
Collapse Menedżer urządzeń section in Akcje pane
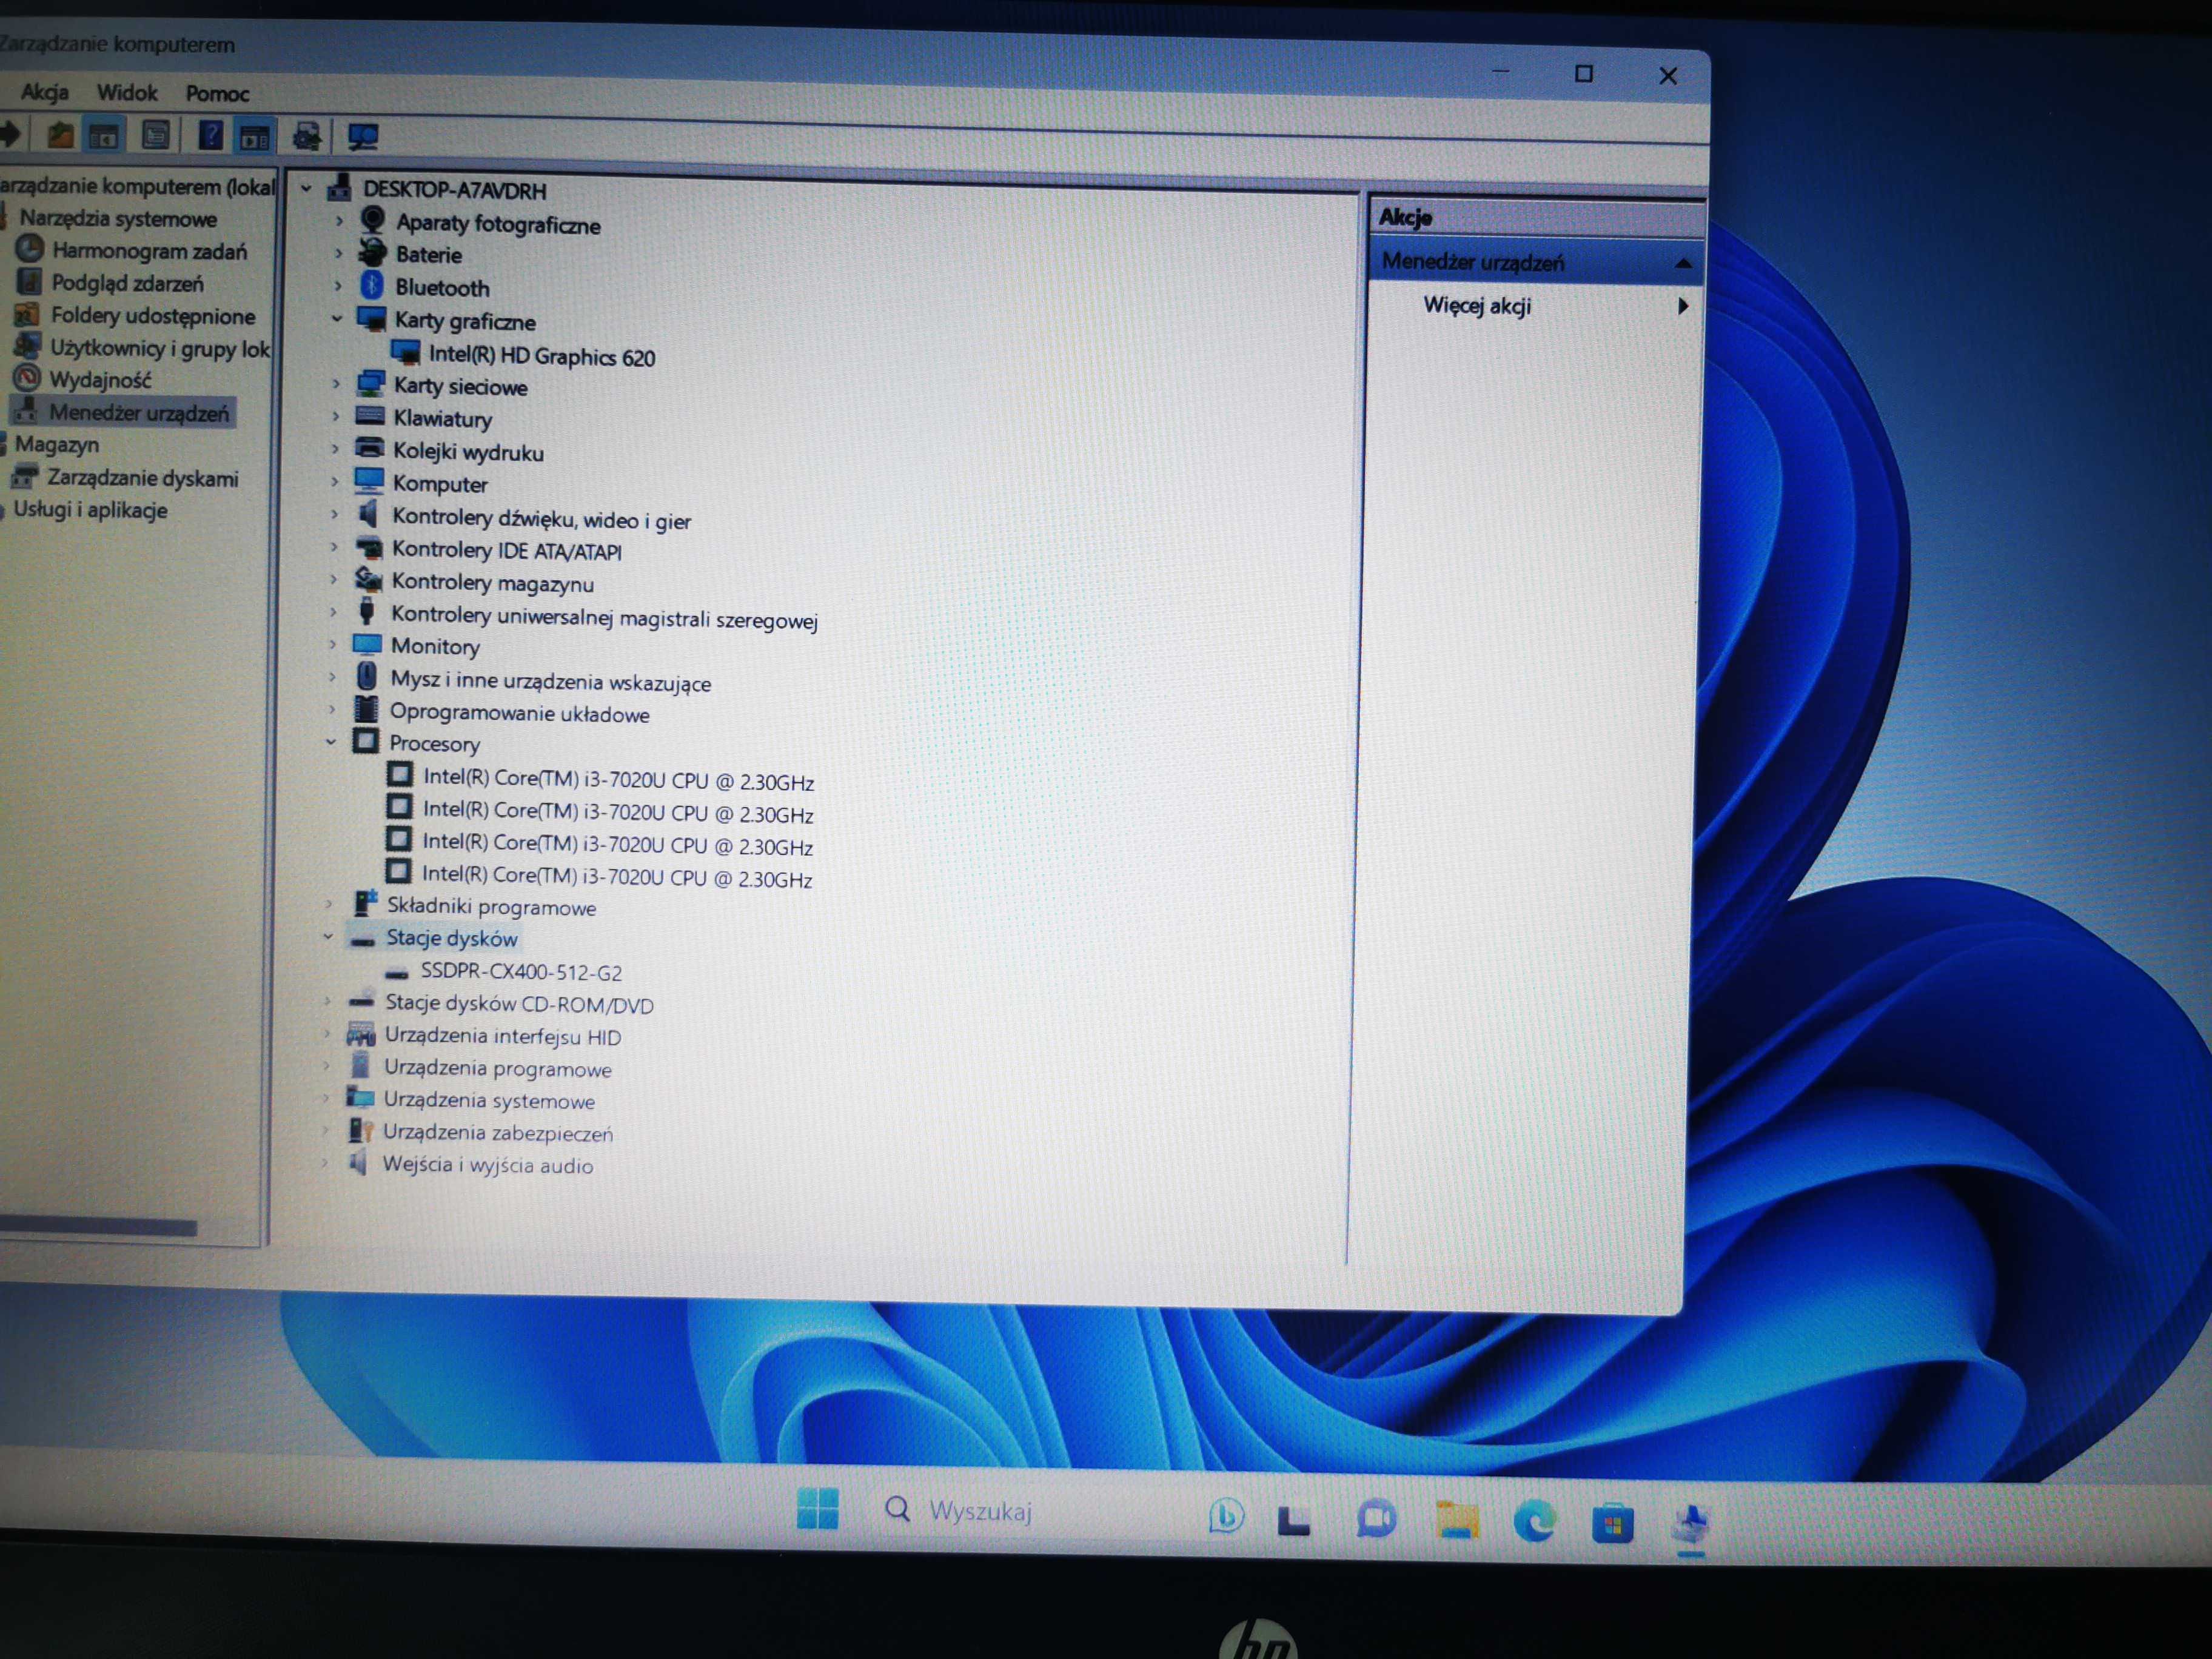tap(1683, 263)
